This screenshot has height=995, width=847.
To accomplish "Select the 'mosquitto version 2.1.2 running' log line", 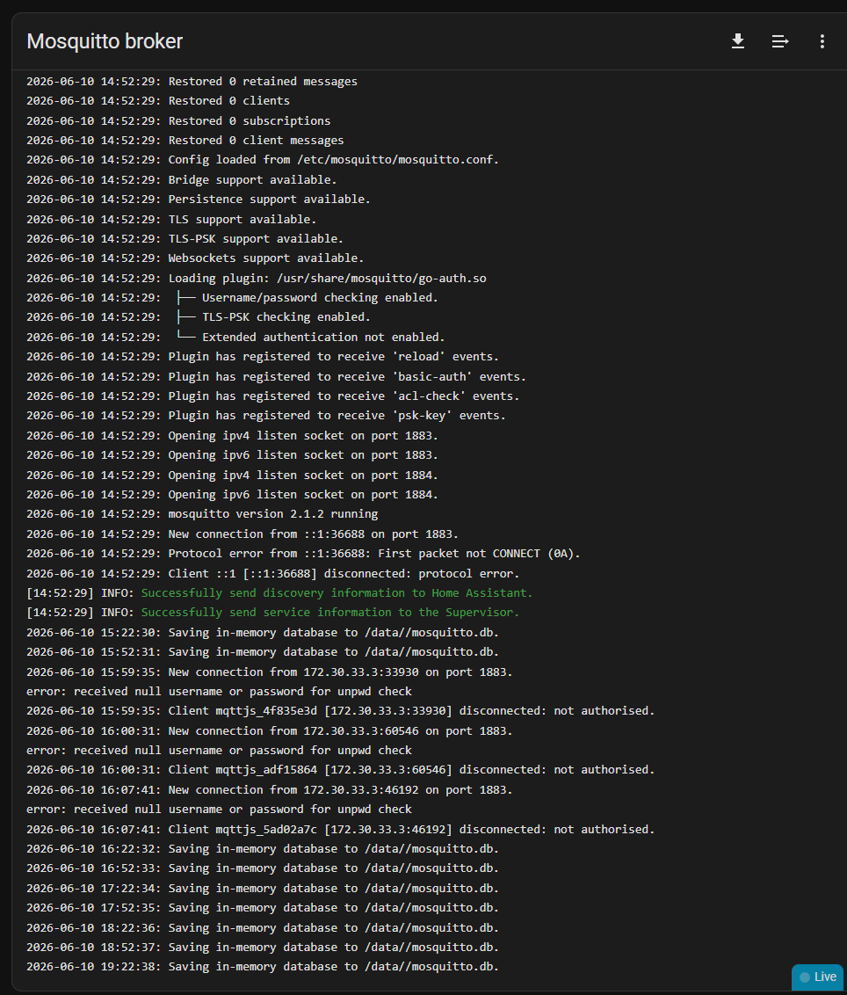I will [202, 514].
